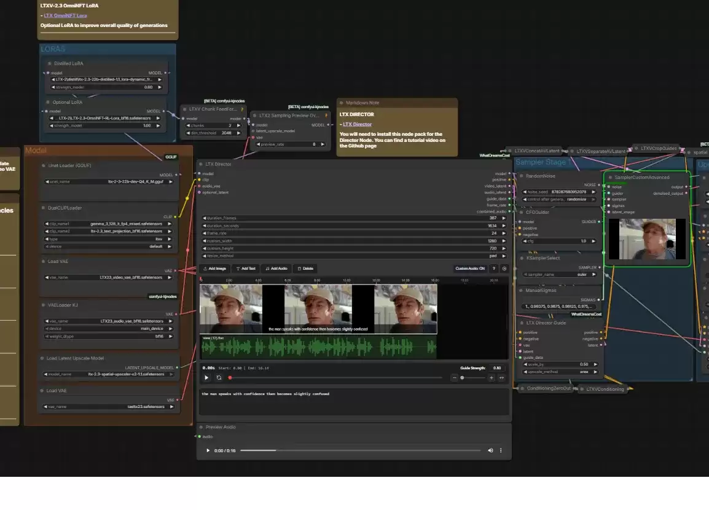Change the DualCLIPLoader device field

(109, 246)
